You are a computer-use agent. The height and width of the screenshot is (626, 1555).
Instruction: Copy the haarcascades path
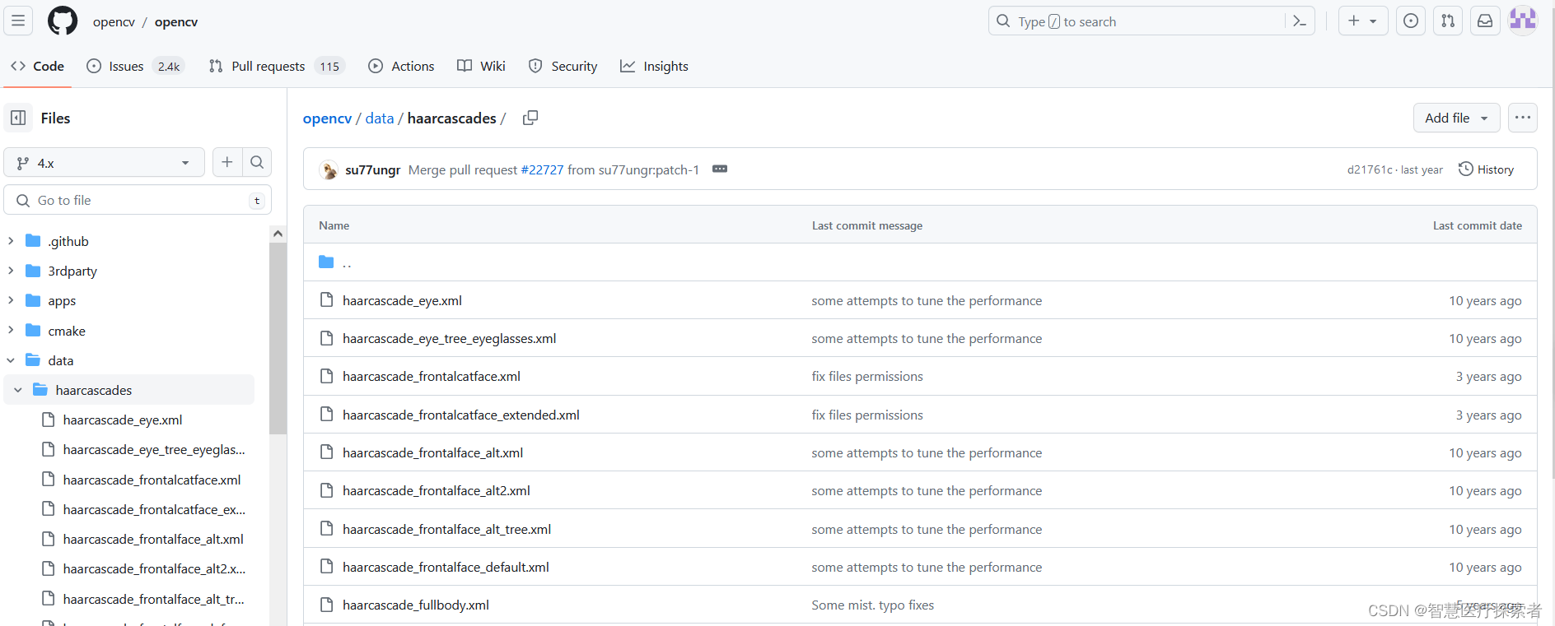pyautogui.click(x=530, y=118)
